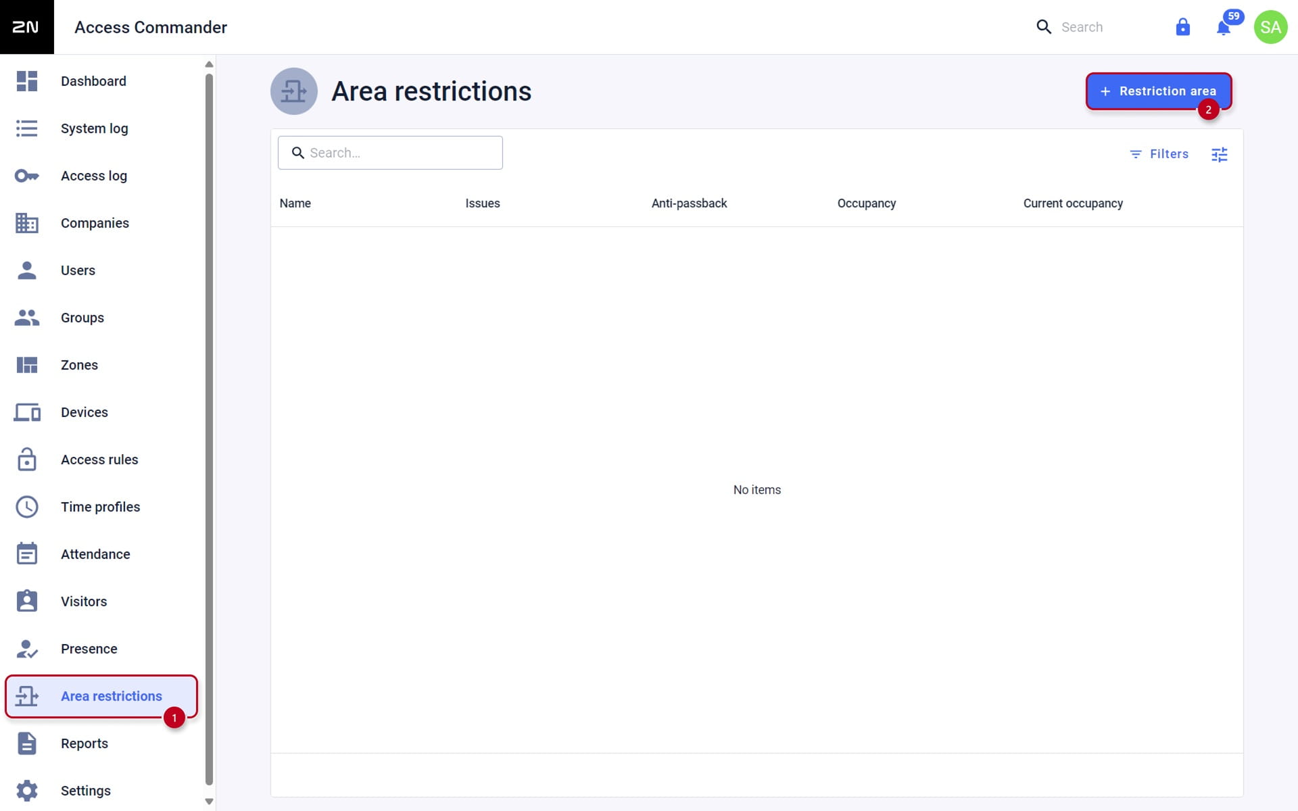Click the Area restrictions page heading

point(431,91)
